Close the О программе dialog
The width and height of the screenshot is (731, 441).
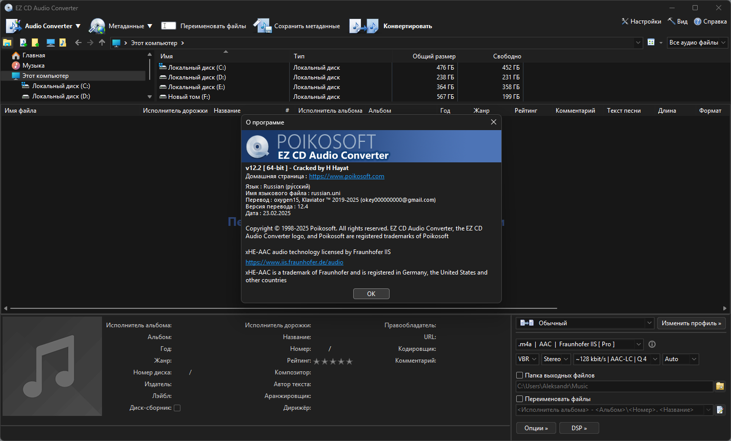(x=494, y=122)
